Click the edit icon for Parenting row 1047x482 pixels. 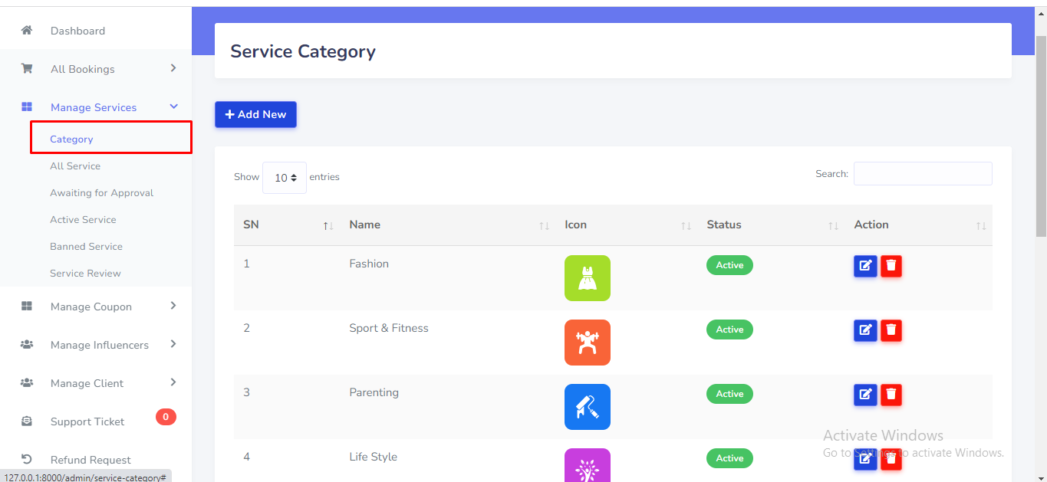click(x=865, y=395)
